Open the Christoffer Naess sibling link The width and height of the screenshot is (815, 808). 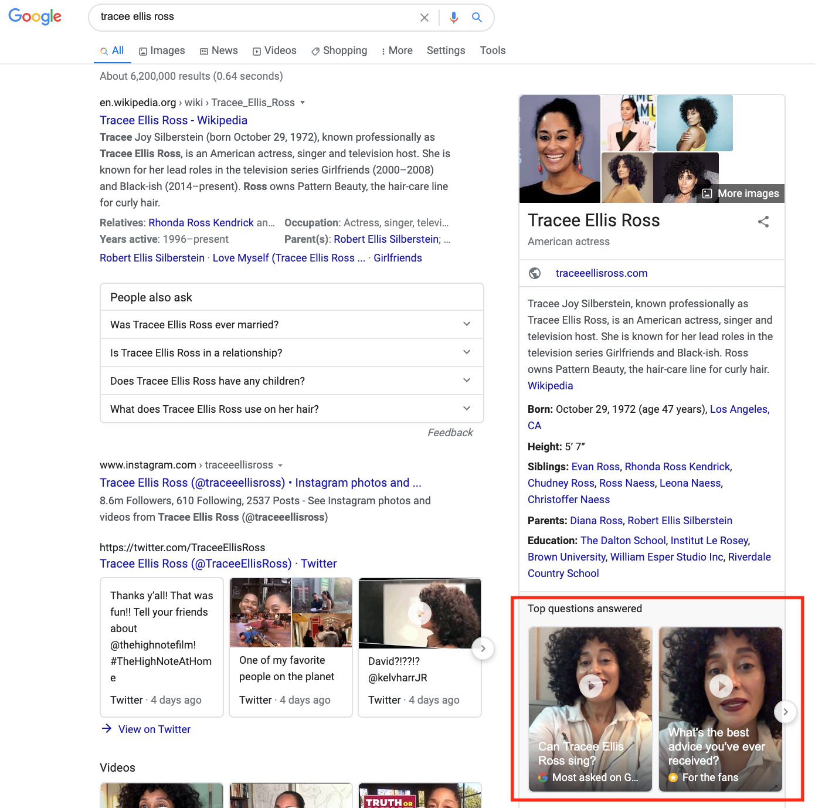point(569,500)
